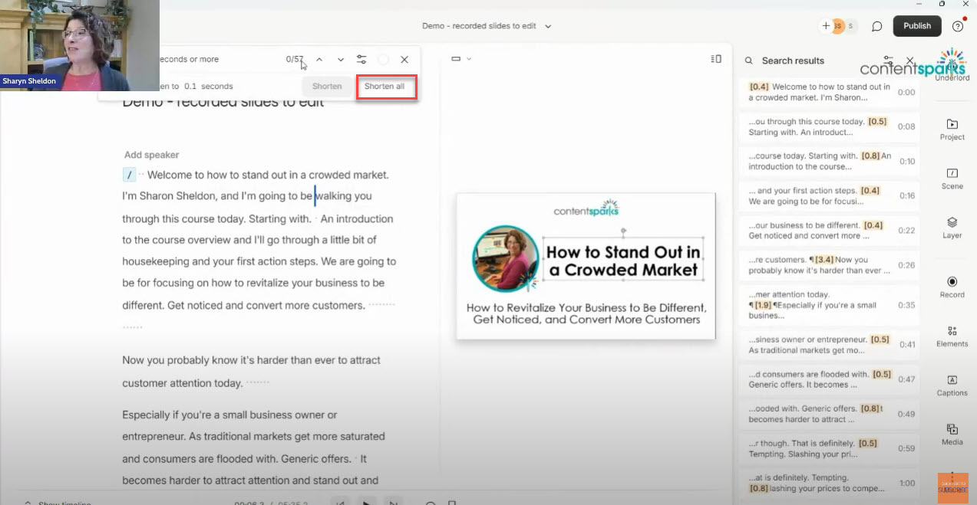Click the word walking in the transcript

click(334, 196)
